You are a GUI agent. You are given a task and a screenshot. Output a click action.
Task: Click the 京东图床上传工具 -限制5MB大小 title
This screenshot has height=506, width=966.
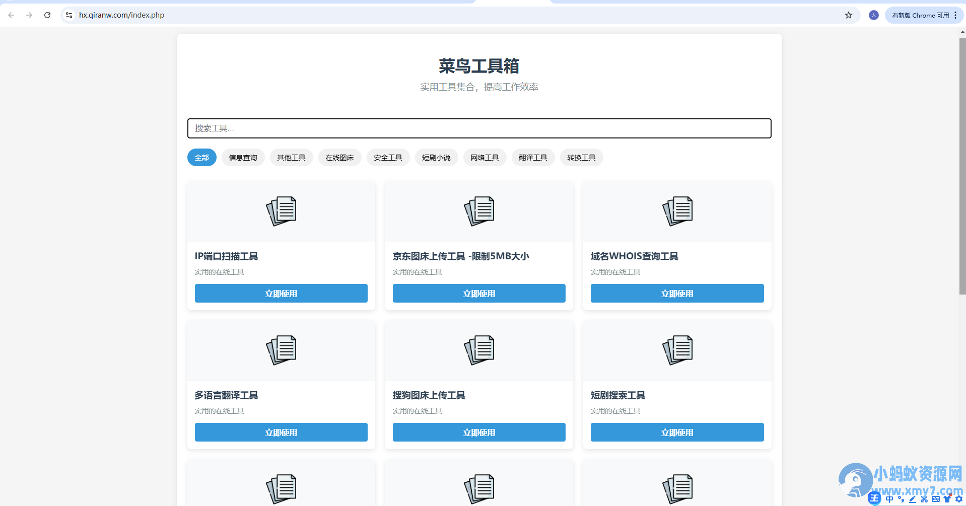click(461, 256)
